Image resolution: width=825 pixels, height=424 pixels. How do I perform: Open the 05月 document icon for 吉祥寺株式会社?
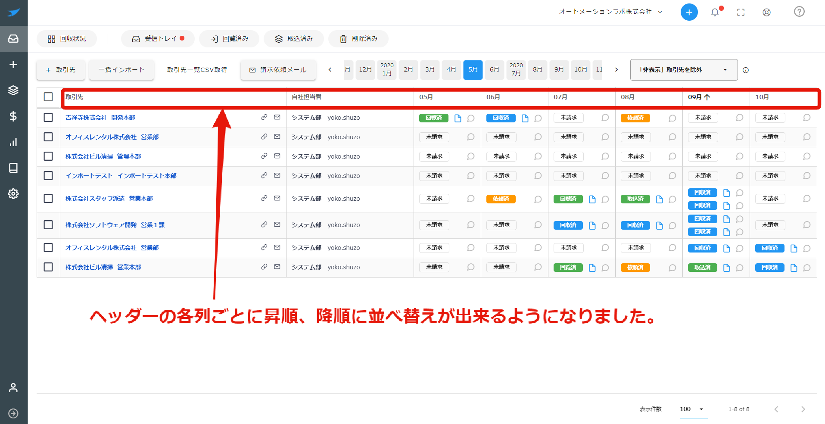(x=458, y=118)
